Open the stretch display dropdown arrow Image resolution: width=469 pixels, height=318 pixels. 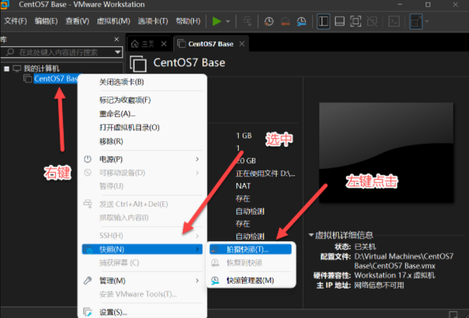coord(427,21)
